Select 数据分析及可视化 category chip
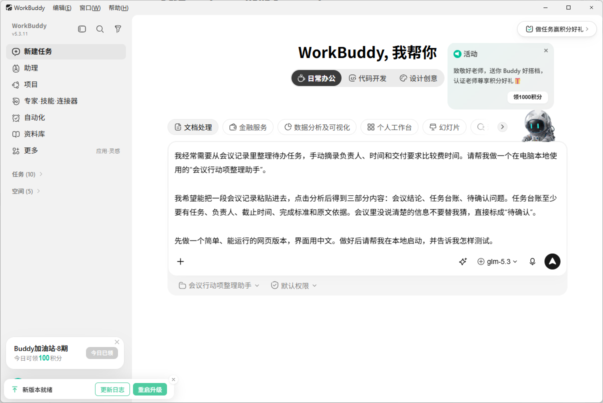 point(317,127)
